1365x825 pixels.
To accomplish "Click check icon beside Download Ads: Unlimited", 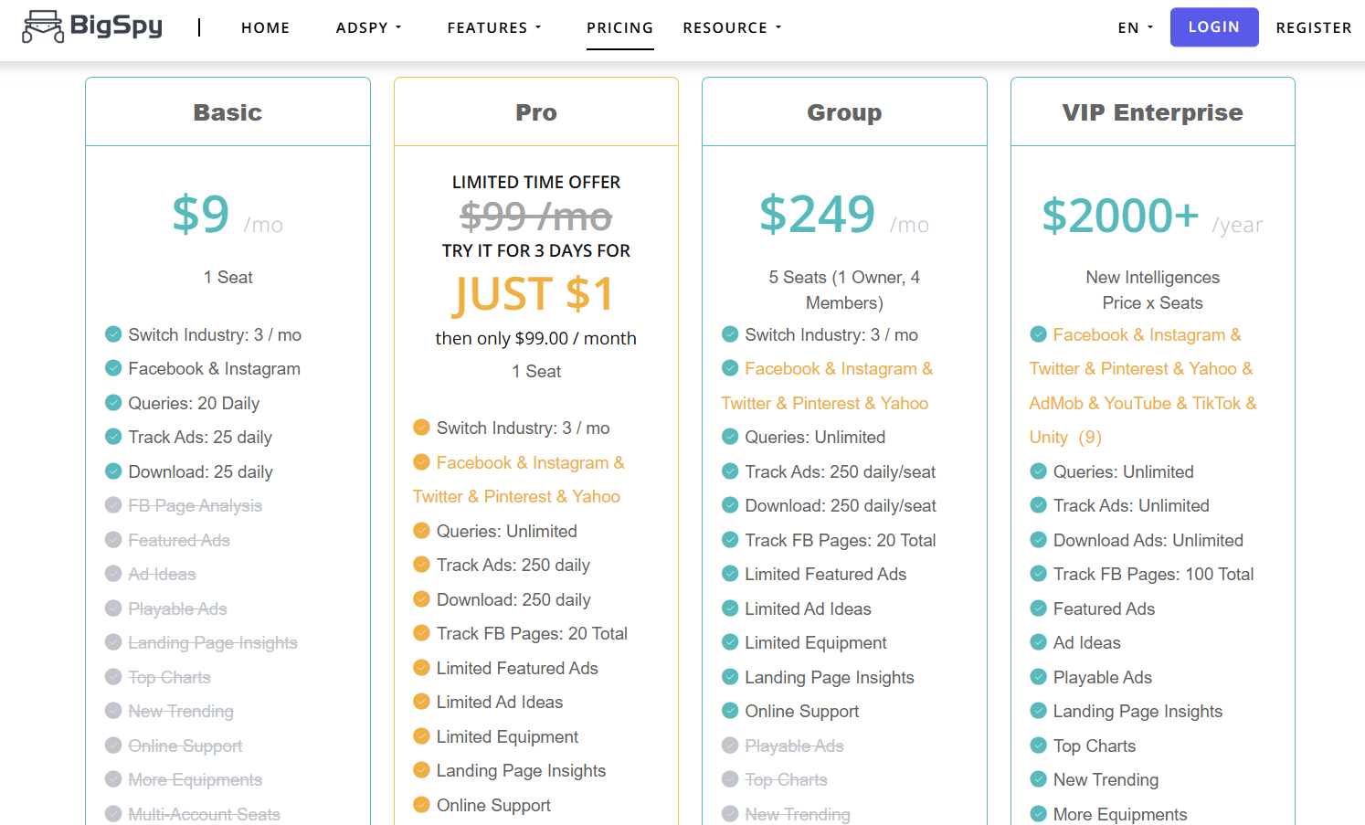I will click(x=1038, y=540).
